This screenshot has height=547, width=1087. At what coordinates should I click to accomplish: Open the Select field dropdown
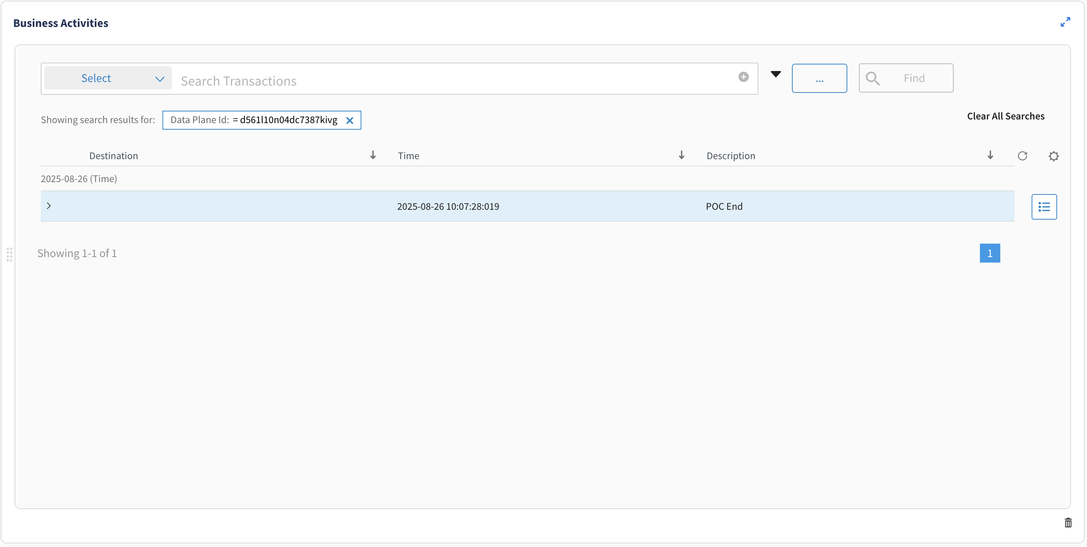pos(108,78)
